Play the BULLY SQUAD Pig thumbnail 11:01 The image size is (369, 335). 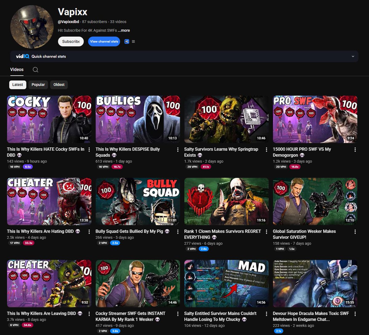click(x=138, y=201)
